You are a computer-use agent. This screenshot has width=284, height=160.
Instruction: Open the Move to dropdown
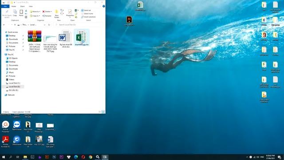click(35, 12)
